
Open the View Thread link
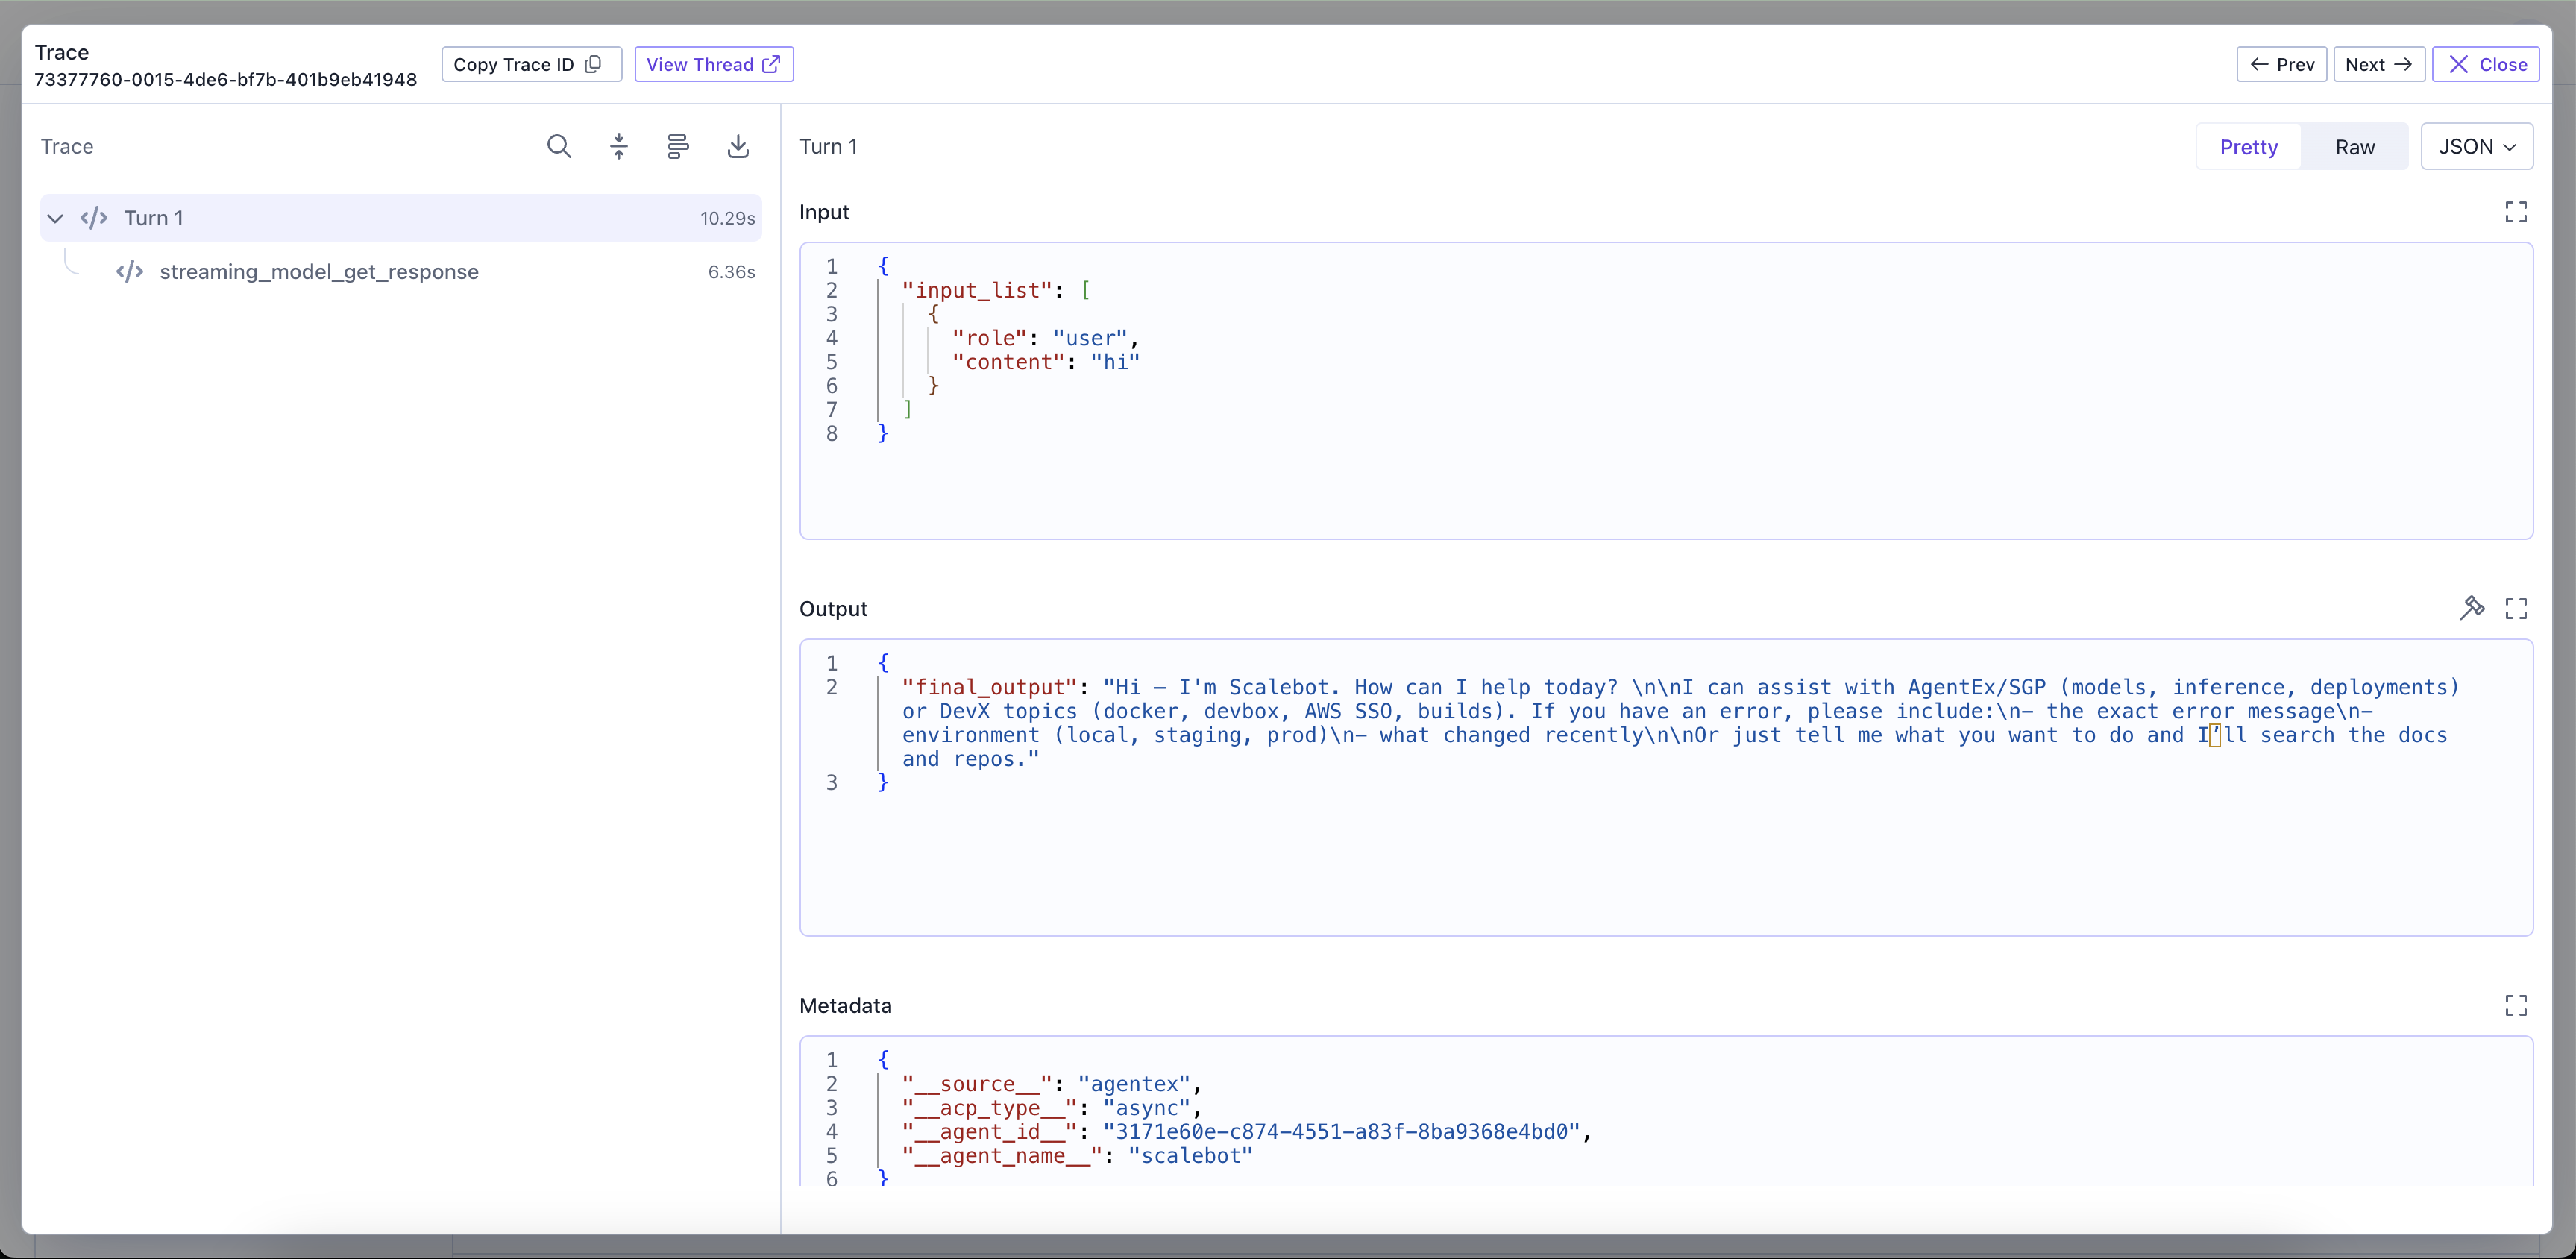713,65
